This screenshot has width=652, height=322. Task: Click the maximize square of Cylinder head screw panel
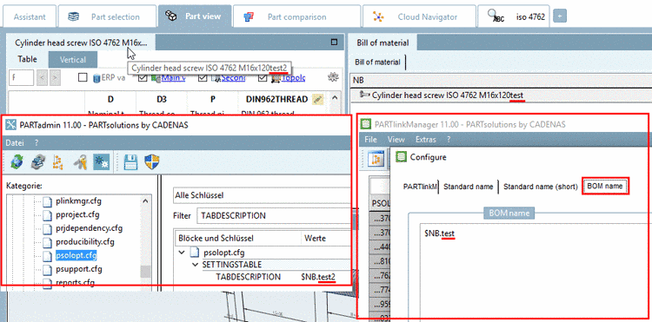pyautogui.click(x=334, y=43)
